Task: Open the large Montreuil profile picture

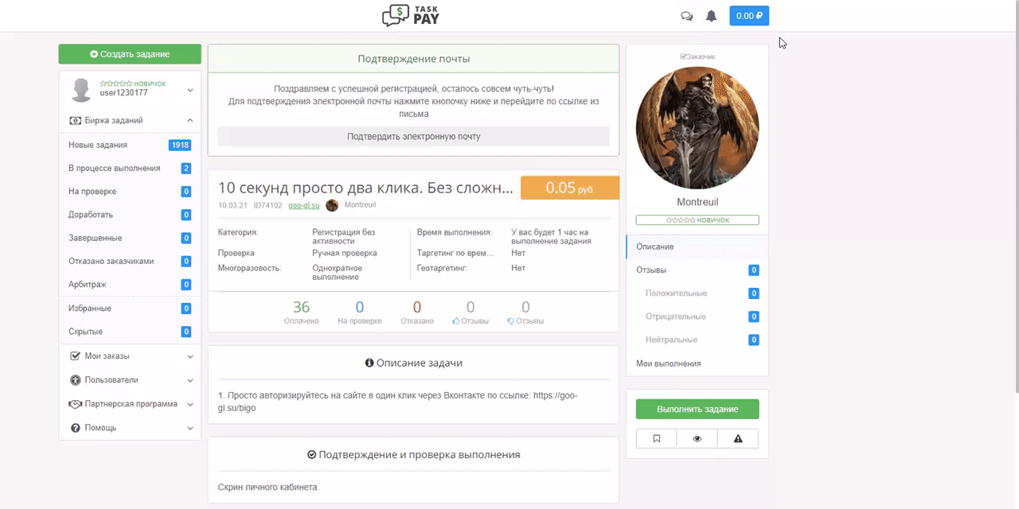Action: [697, 127]
